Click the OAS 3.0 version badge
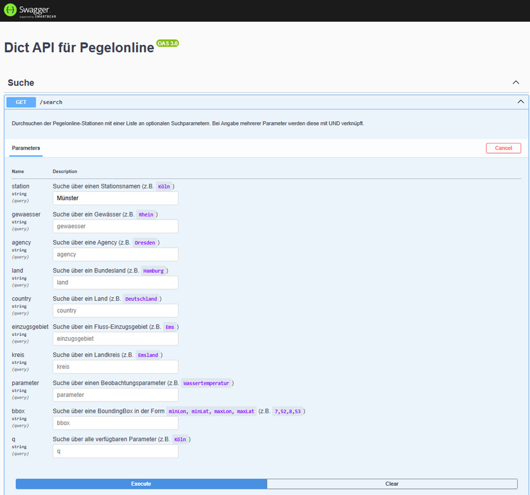The height and width of the screenshot is (495, 530). (168, 43)
